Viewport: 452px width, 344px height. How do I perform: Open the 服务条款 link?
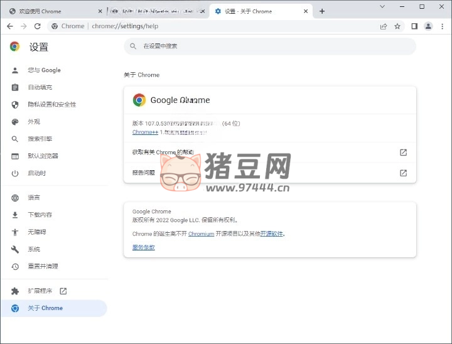click(143, 247)
